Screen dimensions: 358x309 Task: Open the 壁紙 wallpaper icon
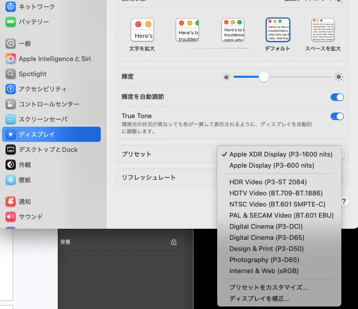tap(11, 180)
